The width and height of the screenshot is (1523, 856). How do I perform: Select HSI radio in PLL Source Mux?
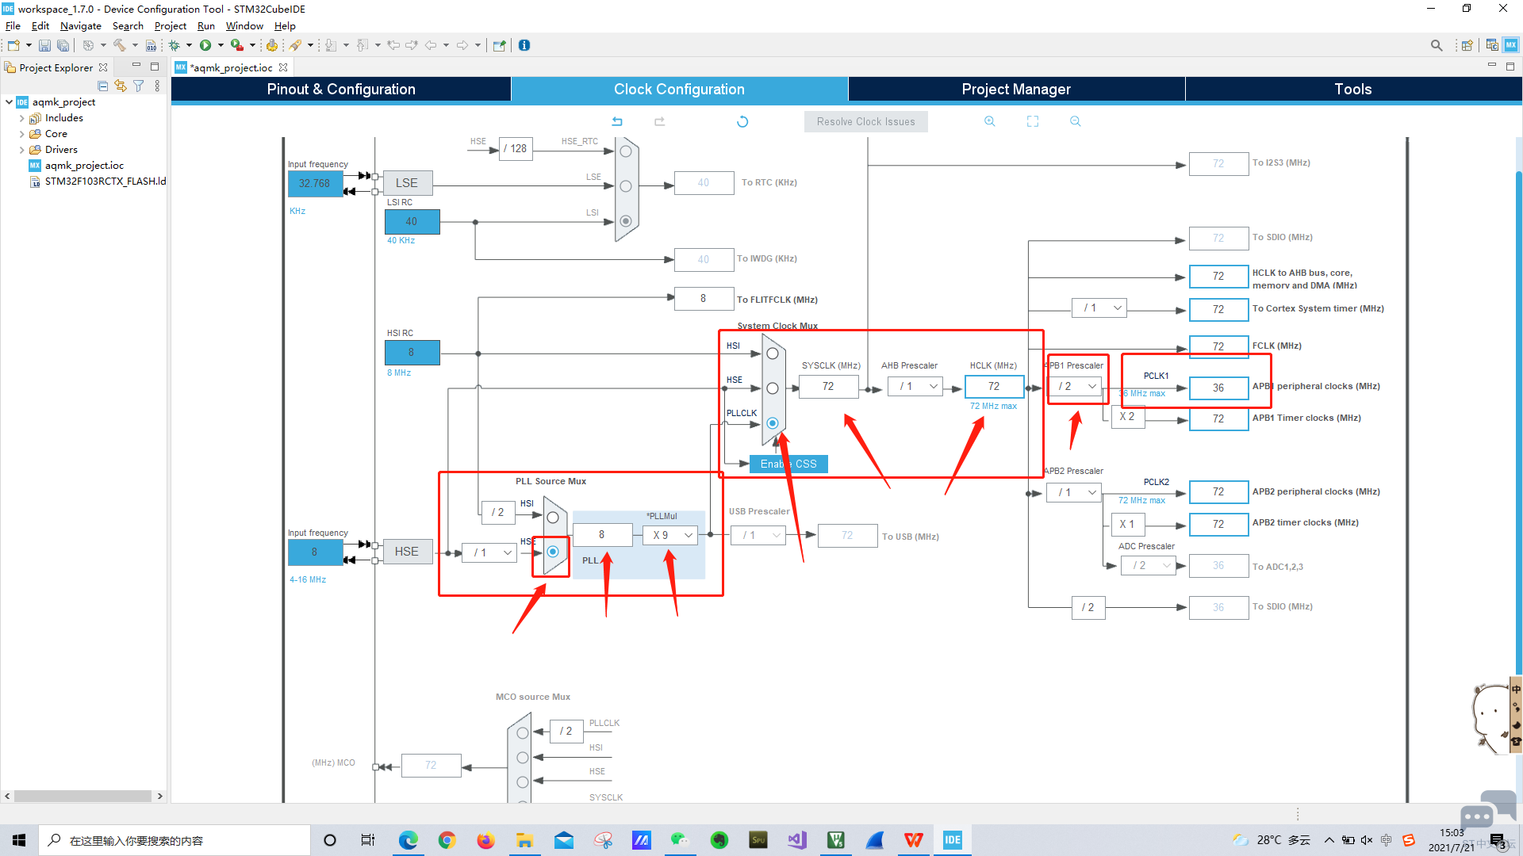(553, 518)
